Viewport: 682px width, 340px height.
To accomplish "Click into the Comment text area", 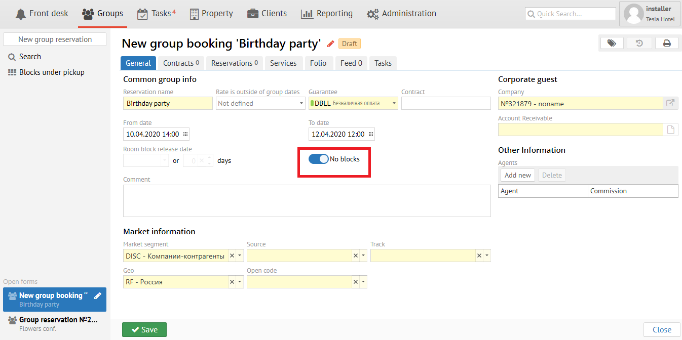I will [307, 201].
